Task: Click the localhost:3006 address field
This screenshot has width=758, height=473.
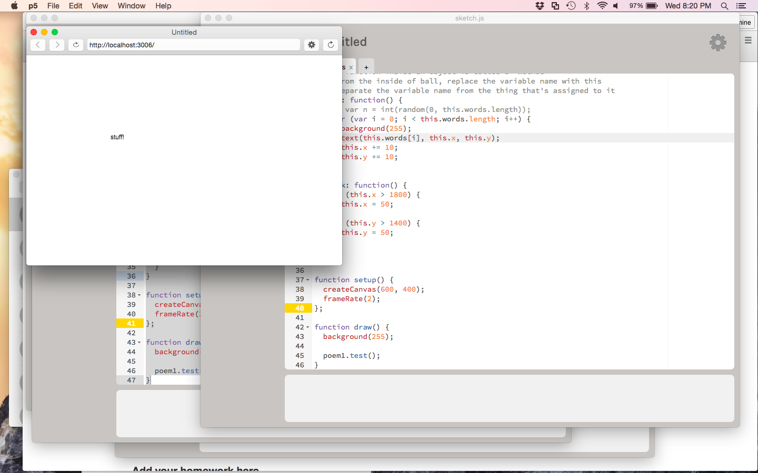Action: click(193, 45)
